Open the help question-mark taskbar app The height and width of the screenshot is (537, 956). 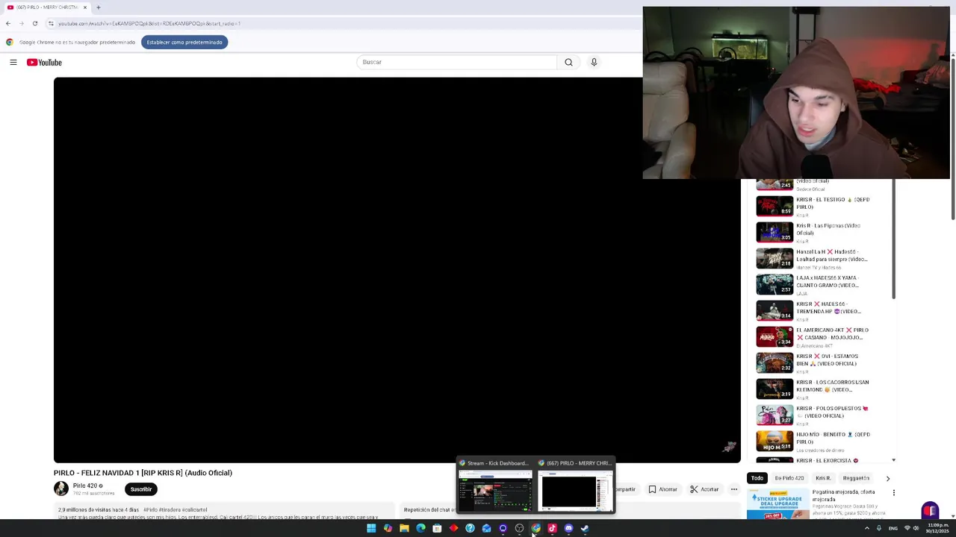pos(470,528)
